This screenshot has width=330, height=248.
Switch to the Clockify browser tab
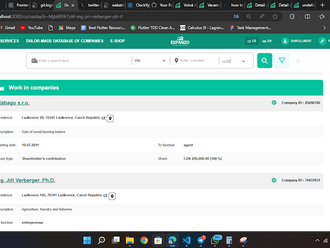[139, 5]
